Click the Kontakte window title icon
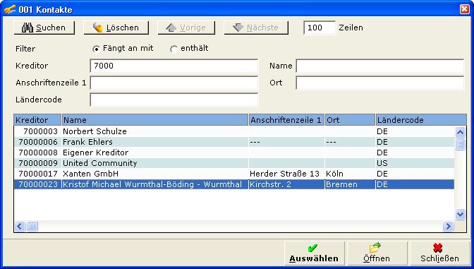The width and height of the screenshot is (474, 269). (x=10, y=9)
